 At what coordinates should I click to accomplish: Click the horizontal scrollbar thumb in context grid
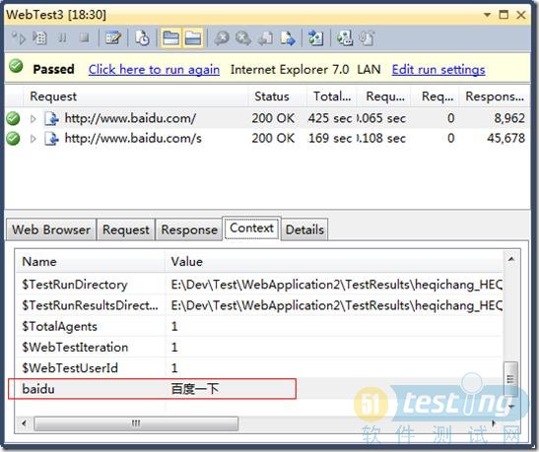pyautogui.click(x=136, y=423)
